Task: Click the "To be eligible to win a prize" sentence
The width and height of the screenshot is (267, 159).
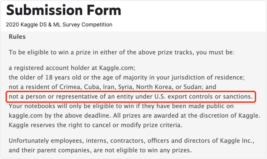Action: coord(122,52)
